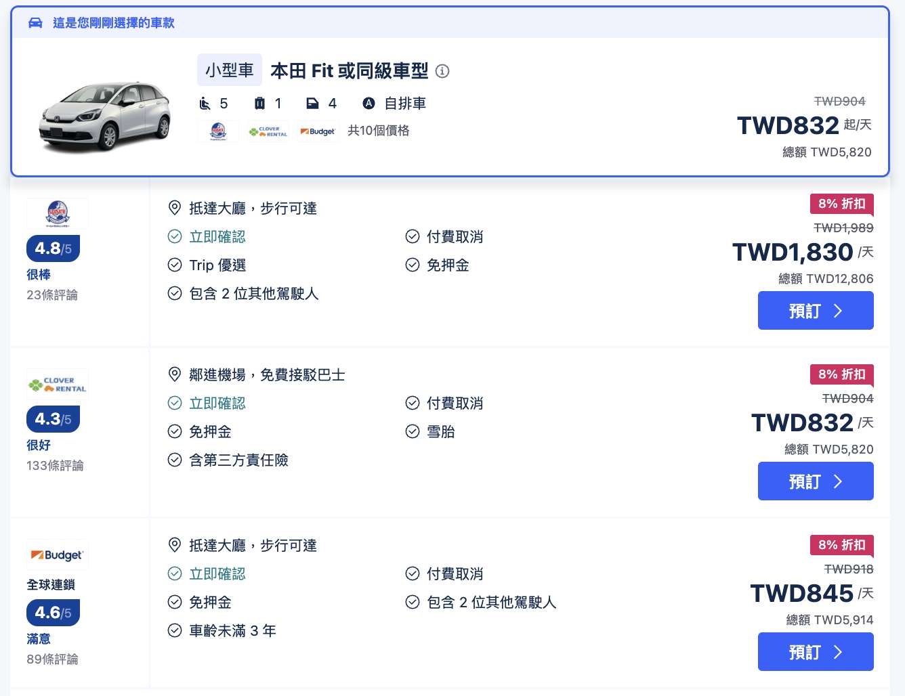Open the 133條評論 reviews link

[x=55, y=466]
